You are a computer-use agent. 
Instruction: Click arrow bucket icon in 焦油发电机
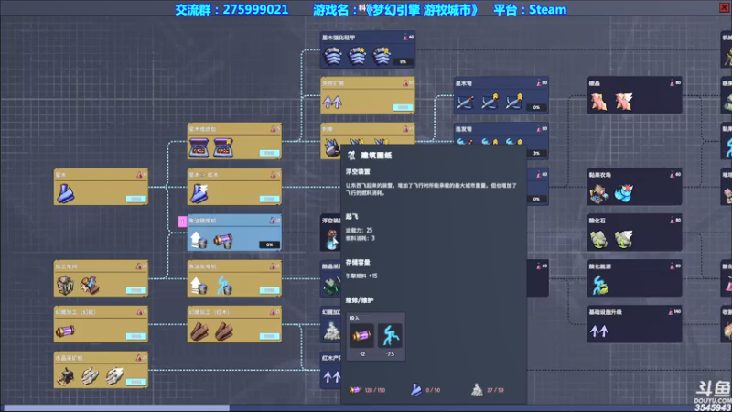tap(199, 285)
